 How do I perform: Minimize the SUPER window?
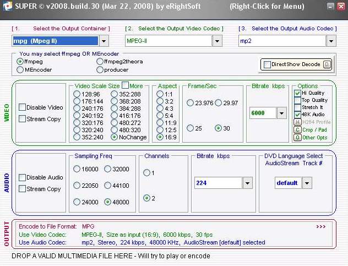coord(330,6)
